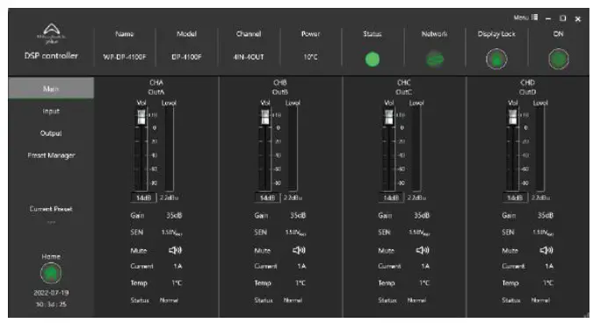Open the Preset Manager tab
The image size is (600, 323).
[x=51, y=155]
